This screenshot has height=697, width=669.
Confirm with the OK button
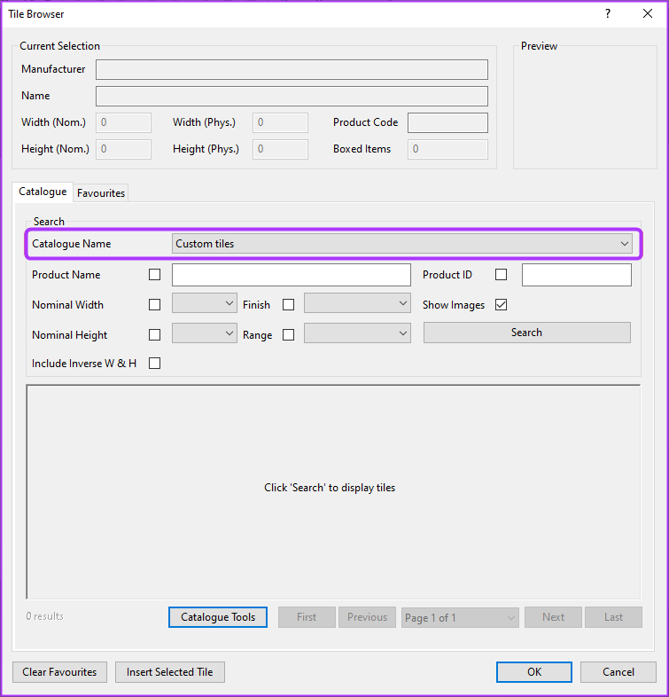(x=534, y=672)
